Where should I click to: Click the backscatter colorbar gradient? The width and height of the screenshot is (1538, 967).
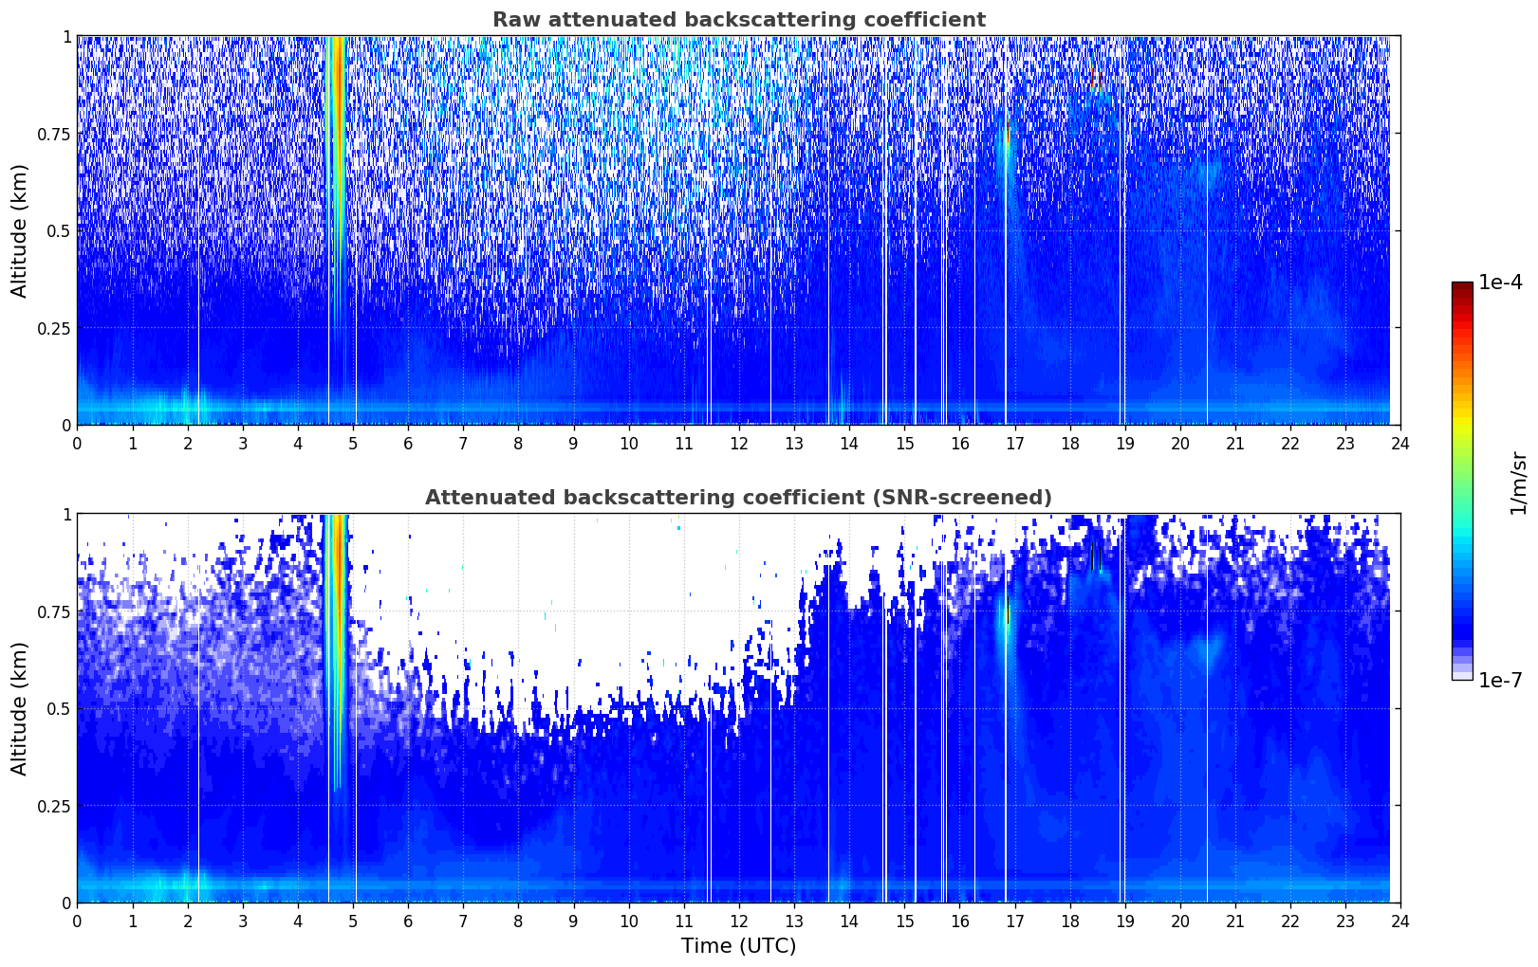pos(1462,481)
